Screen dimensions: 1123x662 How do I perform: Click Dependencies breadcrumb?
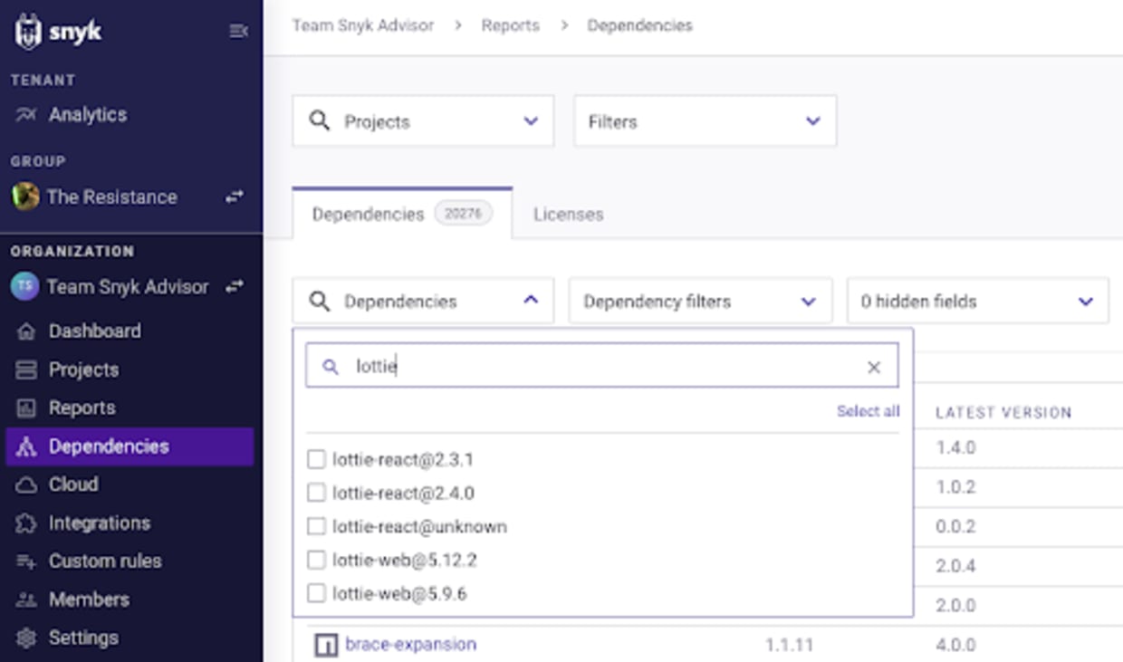(639, 25)
